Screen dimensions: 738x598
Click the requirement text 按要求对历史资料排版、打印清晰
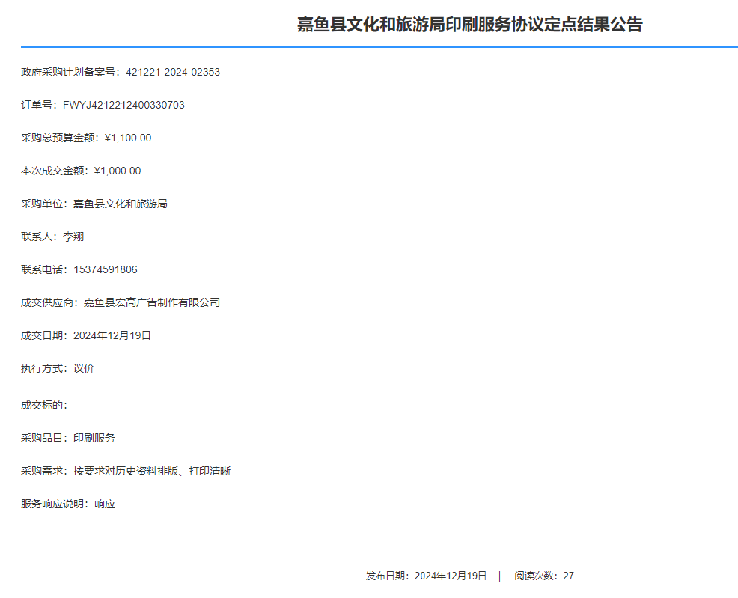(152, 471)
